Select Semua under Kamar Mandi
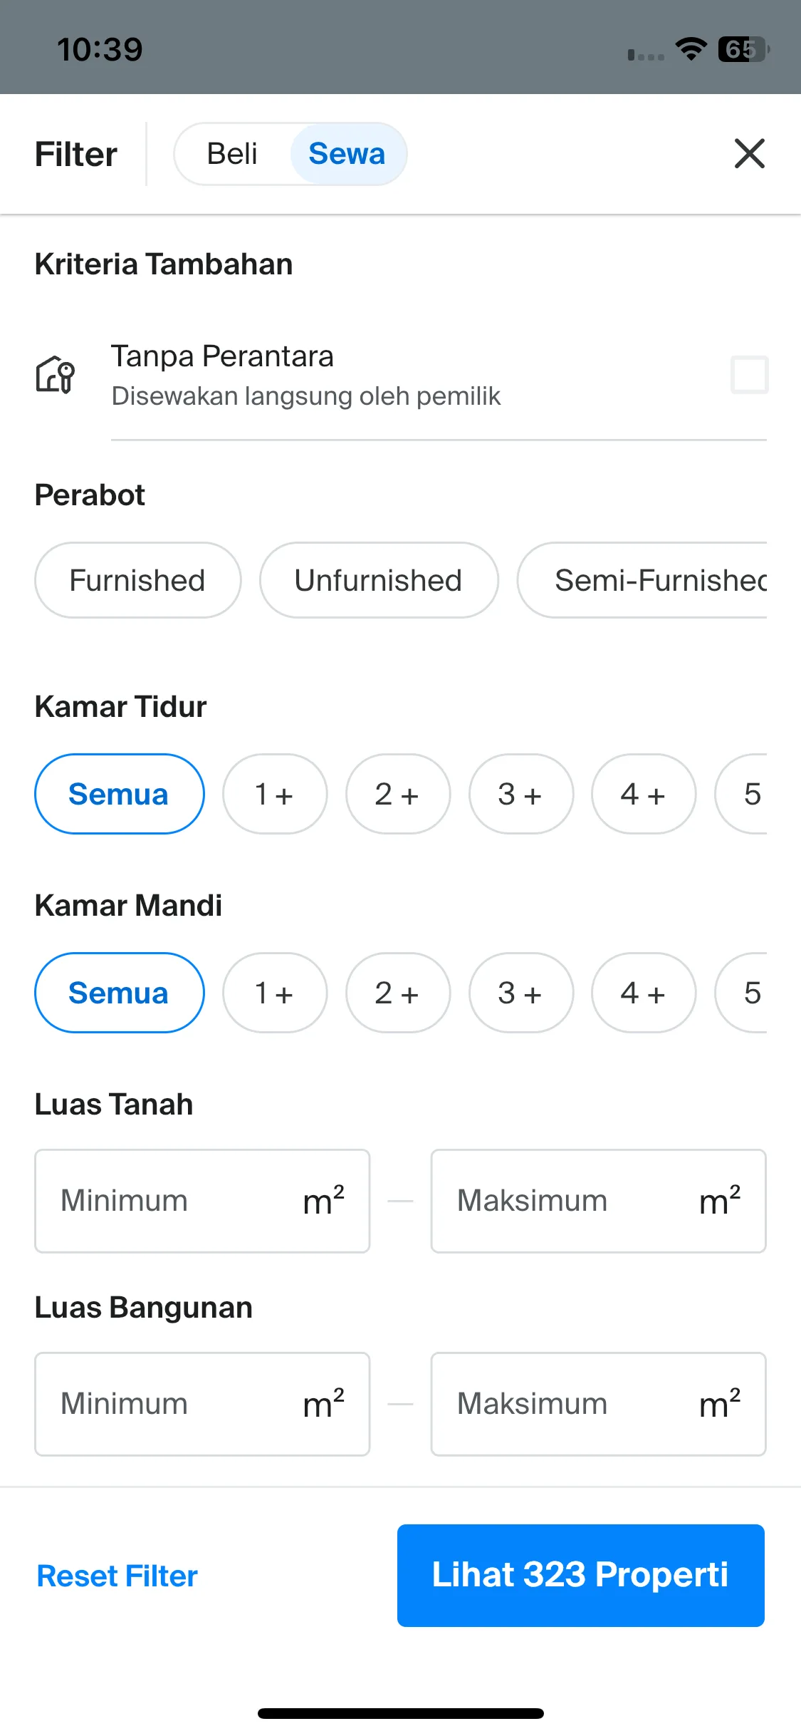The width and height of the screenshot is (801, 1736). click(120, 993)
